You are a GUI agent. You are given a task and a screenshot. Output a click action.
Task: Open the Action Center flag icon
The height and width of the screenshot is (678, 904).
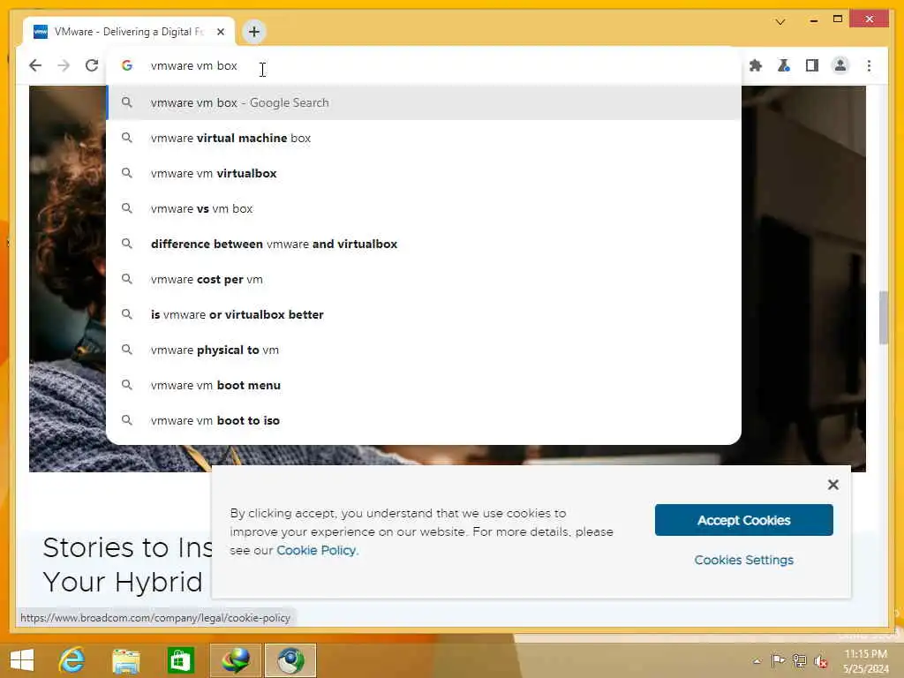click(x=778, y=660)
